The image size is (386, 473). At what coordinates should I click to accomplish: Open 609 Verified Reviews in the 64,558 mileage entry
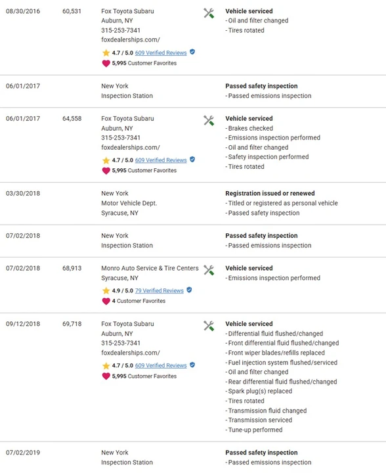(161, 160)
